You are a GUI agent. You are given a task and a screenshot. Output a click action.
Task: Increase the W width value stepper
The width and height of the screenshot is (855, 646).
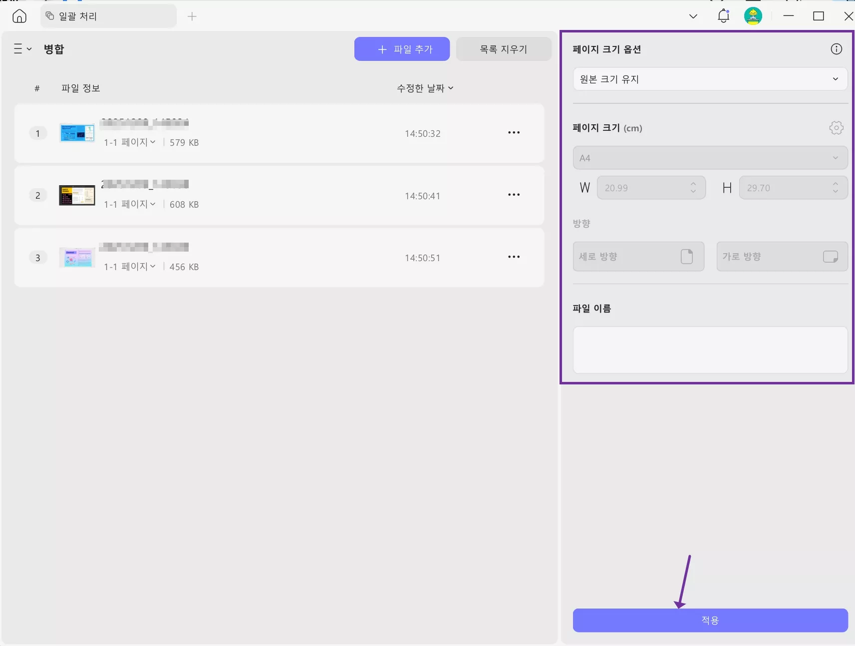(x=692, y=184)
